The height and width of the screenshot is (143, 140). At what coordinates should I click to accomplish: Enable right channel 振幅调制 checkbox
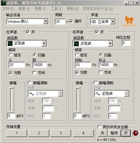96,83
